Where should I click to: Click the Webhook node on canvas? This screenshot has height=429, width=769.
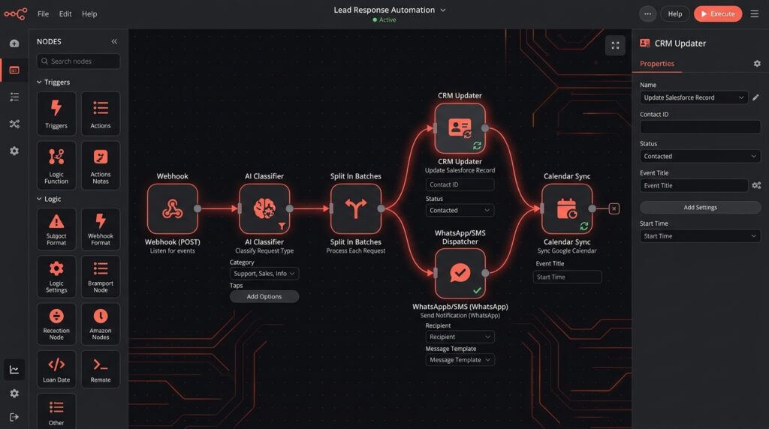coord(173,208)
